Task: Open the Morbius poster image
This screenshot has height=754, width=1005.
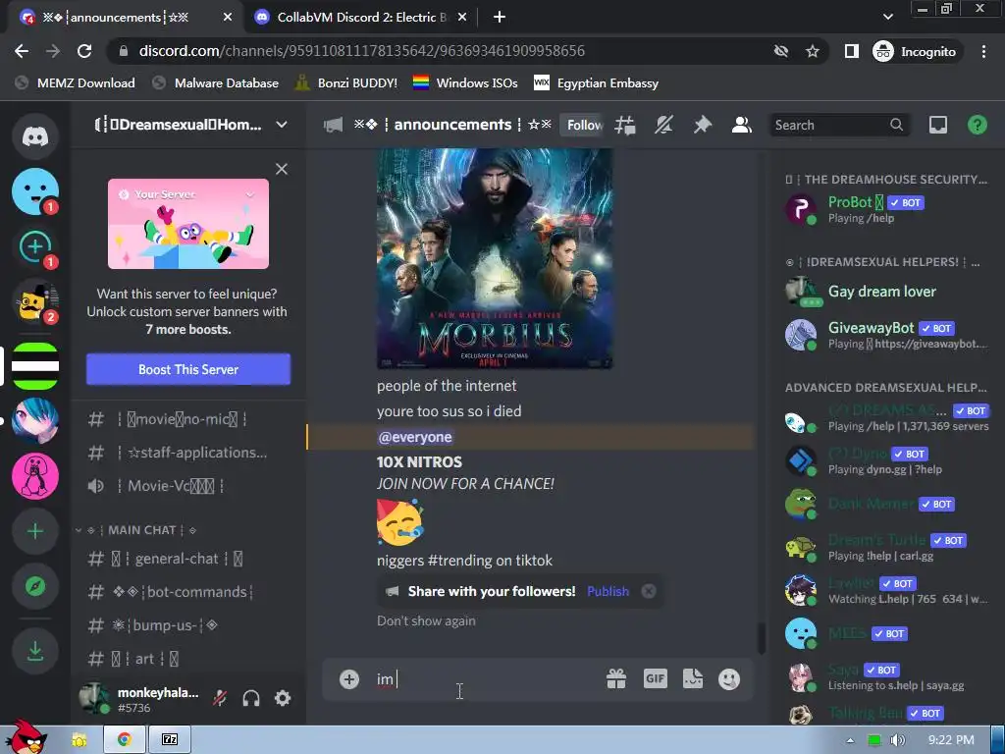Action: (x=495, y=258)
